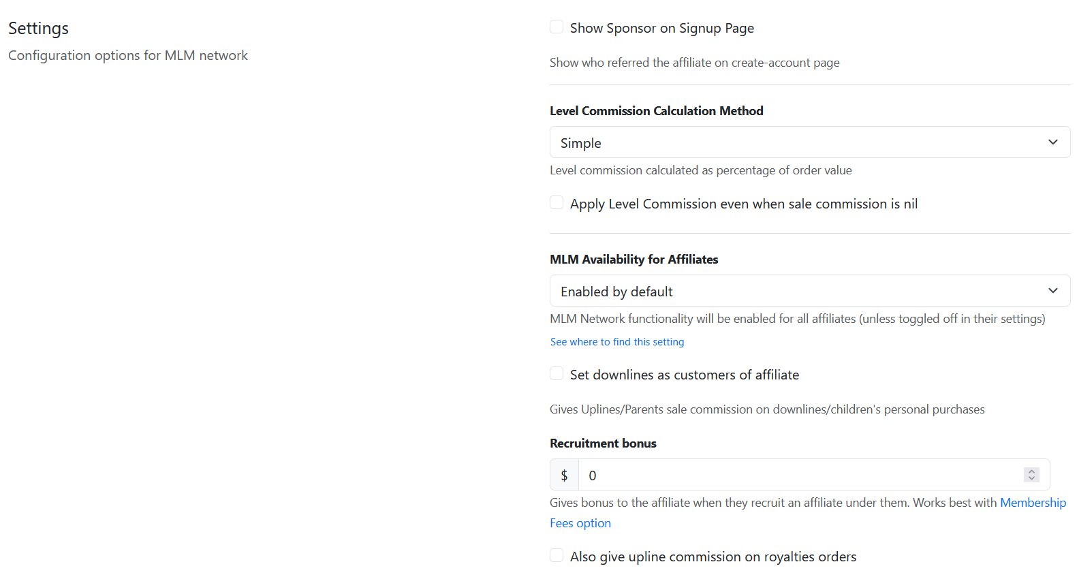Click the Also give upline commission label text
Screen dimensions: 1079x577
coord(713,557)
